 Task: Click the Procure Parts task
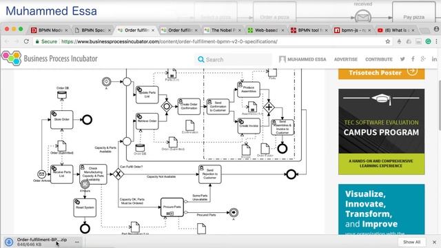pos(172,207)
